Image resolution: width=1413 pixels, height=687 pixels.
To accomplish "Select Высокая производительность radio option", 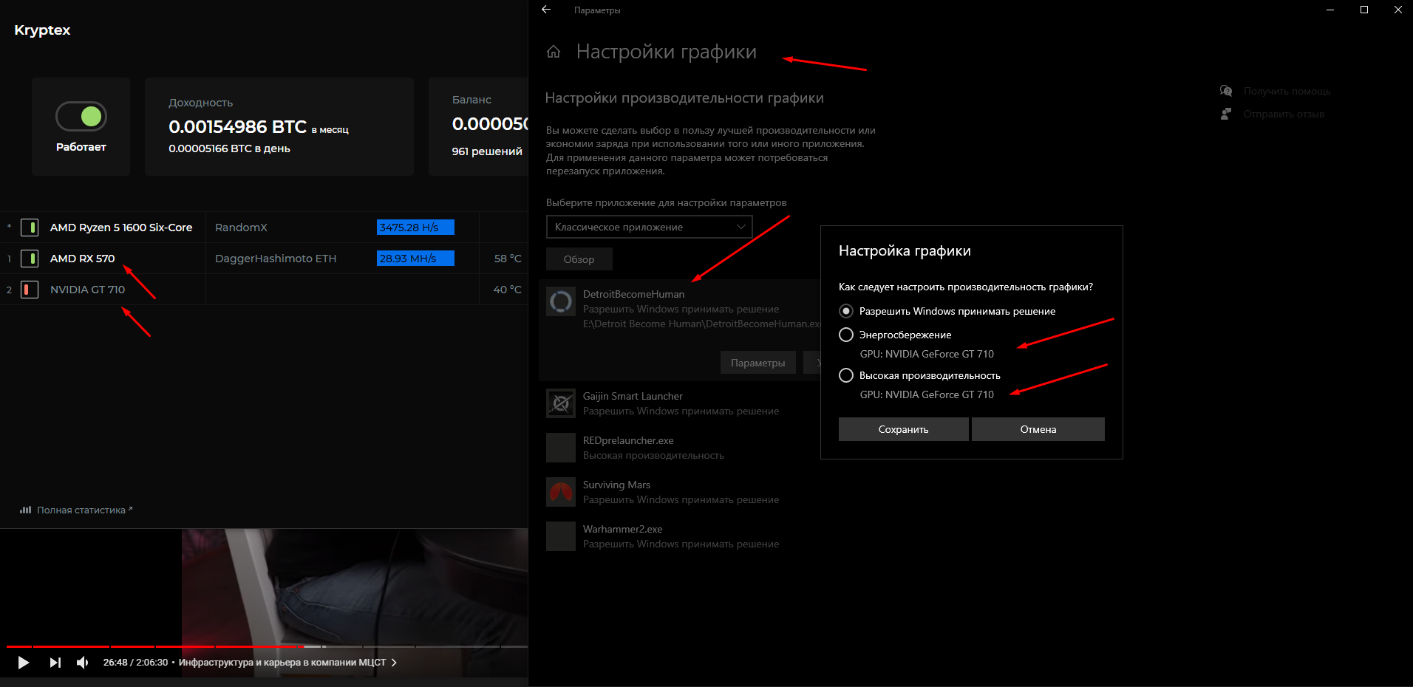I will click(x=846, y=375).
